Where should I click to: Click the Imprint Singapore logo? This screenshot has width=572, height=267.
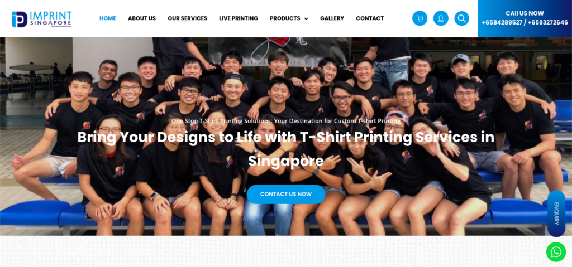pyautogui.click(x=41, y=19)
